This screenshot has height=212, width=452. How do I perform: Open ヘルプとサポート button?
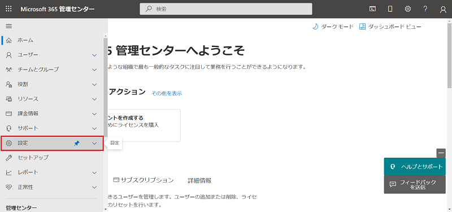pyautogui.click(x=415, y=167)
